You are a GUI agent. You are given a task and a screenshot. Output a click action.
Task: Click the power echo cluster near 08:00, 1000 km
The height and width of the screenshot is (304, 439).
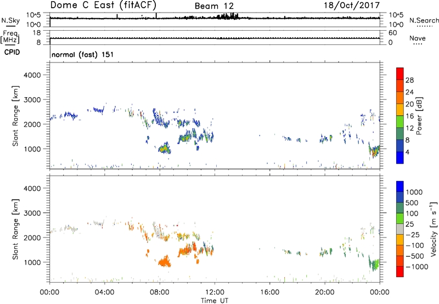click(165, 148)
